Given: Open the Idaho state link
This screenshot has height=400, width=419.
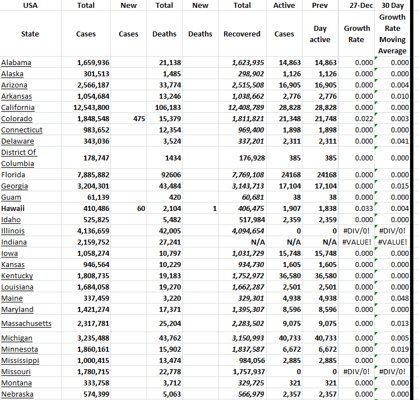Looking at the screenshot, I should pos(11,220).
